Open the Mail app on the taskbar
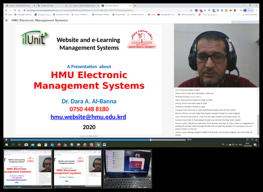Screen dimensions: 263x192 coord(32,144)
